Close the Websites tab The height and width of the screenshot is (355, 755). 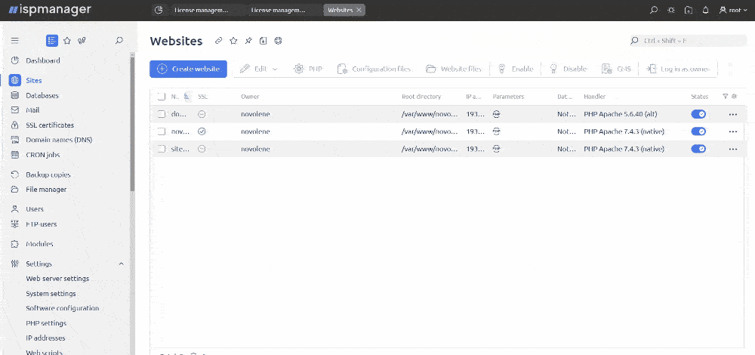[359, 10]
